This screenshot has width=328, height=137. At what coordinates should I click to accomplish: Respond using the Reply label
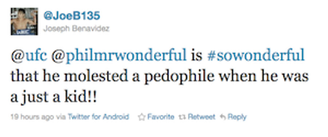237,117
